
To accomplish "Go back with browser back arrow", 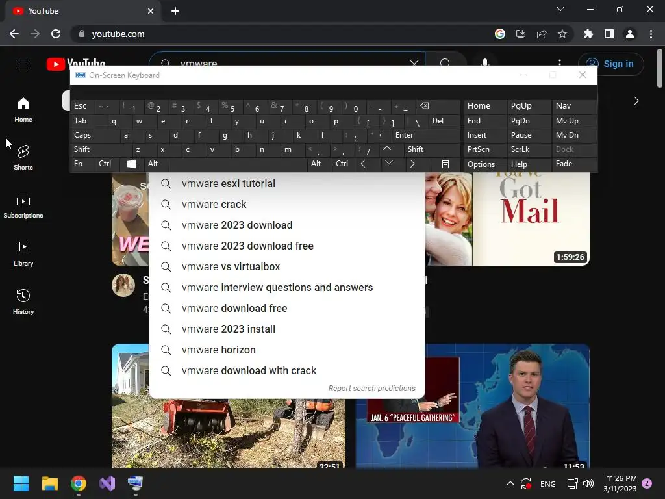I will (x=14, y=34).
